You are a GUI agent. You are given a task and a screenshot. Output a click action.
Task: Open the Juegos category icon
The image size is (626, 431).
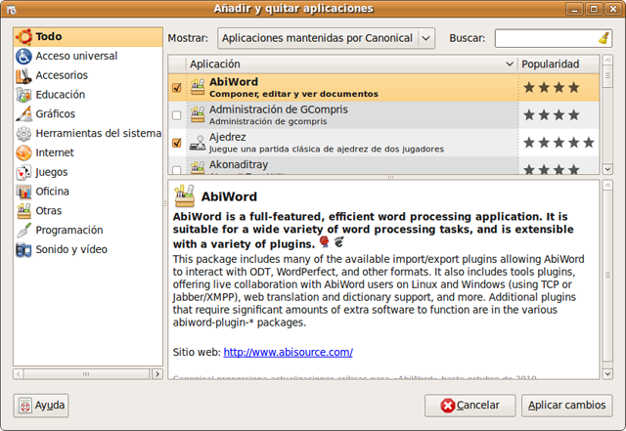(24, 172)
